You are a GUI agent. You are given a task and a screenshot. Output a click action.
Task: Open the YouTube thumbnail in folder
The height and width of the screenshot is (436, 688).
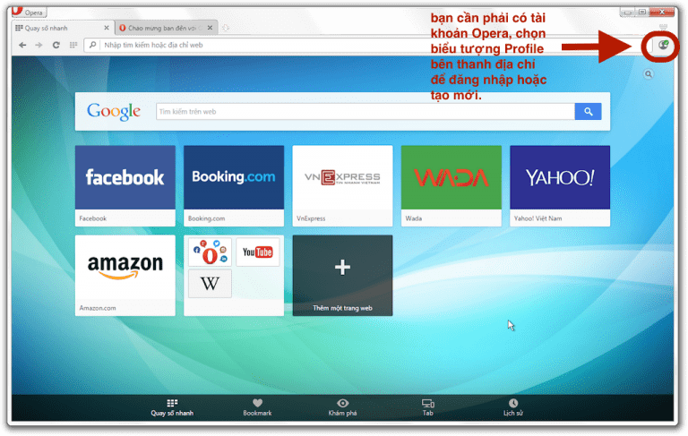pos(258,252)
